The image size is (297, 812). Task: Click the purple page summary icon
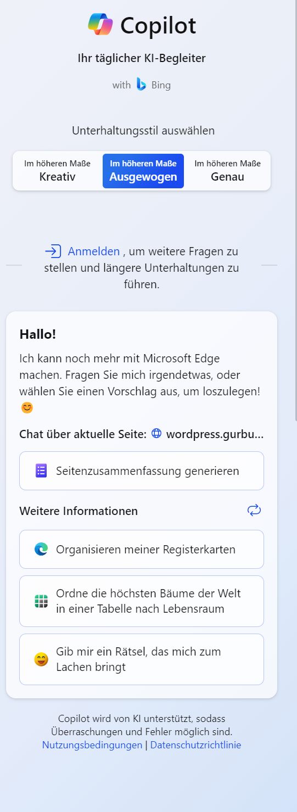coord(41,471)
